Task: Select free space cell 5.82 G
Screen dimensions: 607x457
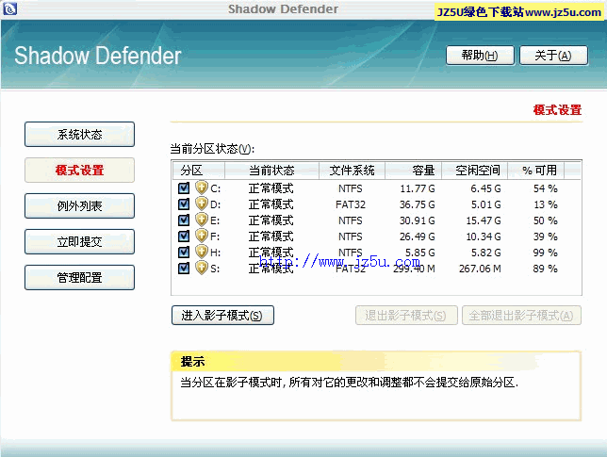Action: [x=485, y=253]
